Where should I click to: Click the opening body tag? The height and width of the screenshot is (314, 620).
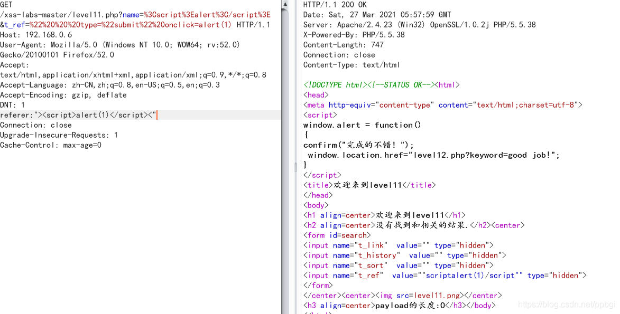pyautogui.click(x=316, y=205)
